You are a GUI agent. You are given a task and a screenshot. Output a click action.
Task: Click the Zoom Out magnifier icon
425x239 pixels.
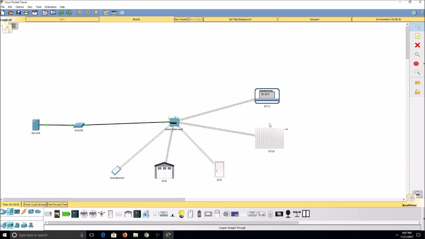pos(96,13)
